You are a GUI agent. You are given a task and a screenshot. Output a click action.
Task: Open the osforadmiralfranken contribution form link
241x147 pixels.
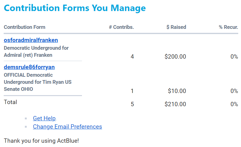[31, 40]
